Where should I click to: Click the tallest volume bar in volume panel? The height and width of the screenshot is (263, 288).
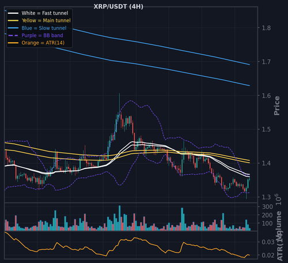click(x=120, y=218)
